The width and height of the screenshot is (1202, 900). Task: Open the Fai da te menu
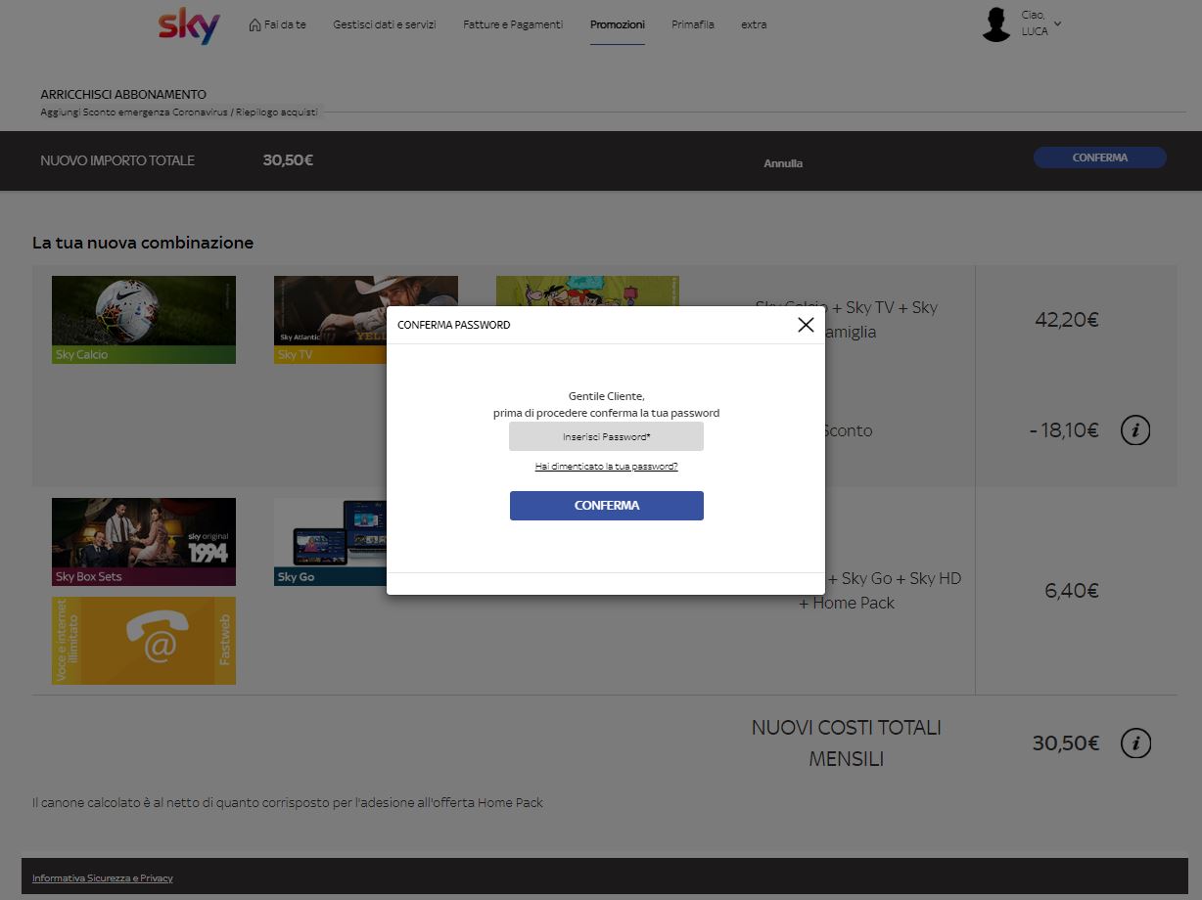[x=285, y=24]
